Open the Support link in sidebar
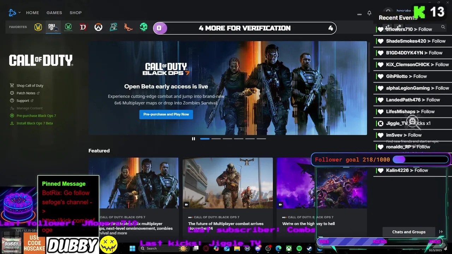 tap(22, 101)
